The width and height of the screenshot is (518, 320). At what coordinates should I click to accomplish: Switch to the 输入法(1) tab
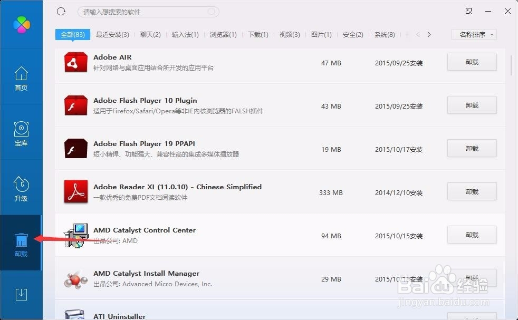185,35
